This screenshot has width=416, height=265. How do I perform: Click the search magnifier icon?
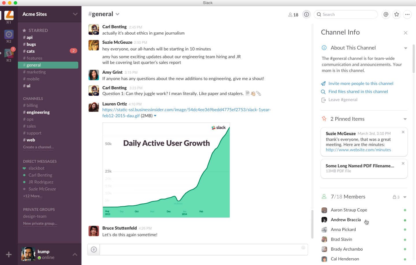coord(319,14)
